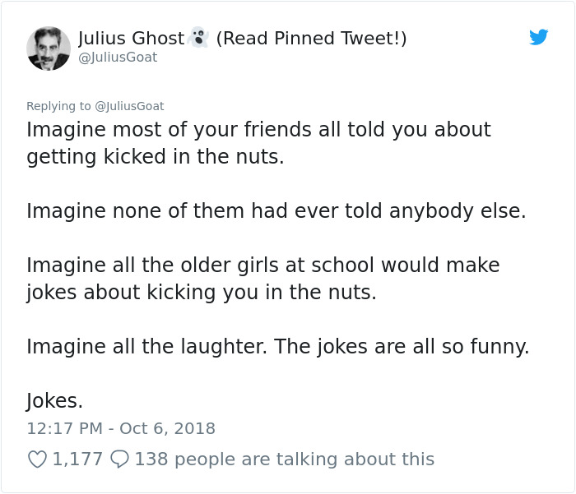Like the tweet with the heart icon

(x=37, y=459)
